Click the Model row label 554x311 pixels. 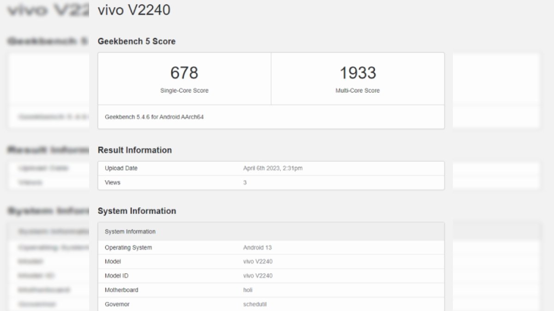click(x=113, y=261)
